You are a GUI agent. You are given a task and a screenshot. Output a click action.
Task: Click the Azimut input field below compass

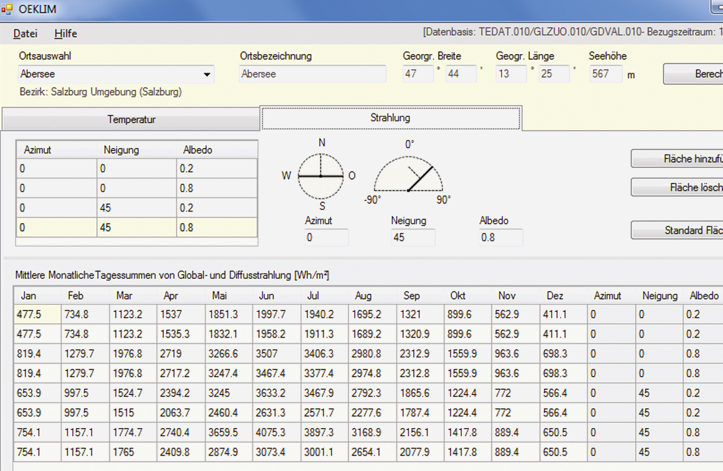coord(326,238)
